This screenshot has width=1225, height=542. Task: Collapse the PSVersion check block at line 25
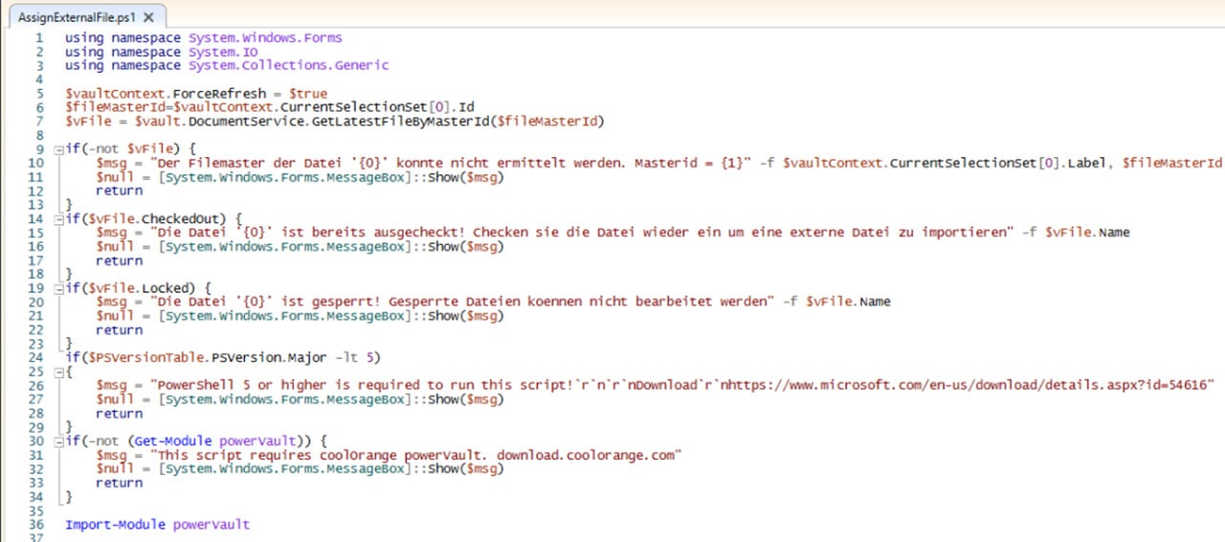58,371
